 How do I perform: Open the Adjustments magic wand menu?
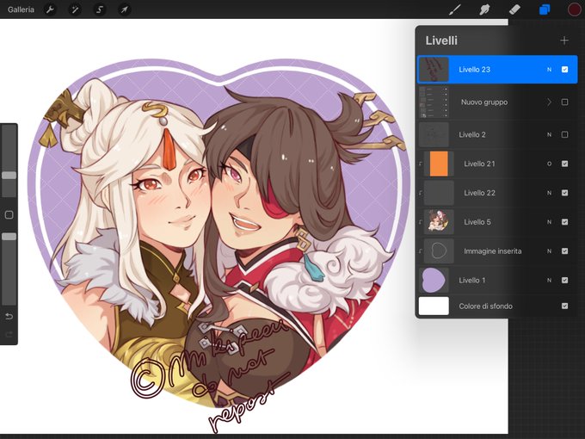(x=75, y=9)
